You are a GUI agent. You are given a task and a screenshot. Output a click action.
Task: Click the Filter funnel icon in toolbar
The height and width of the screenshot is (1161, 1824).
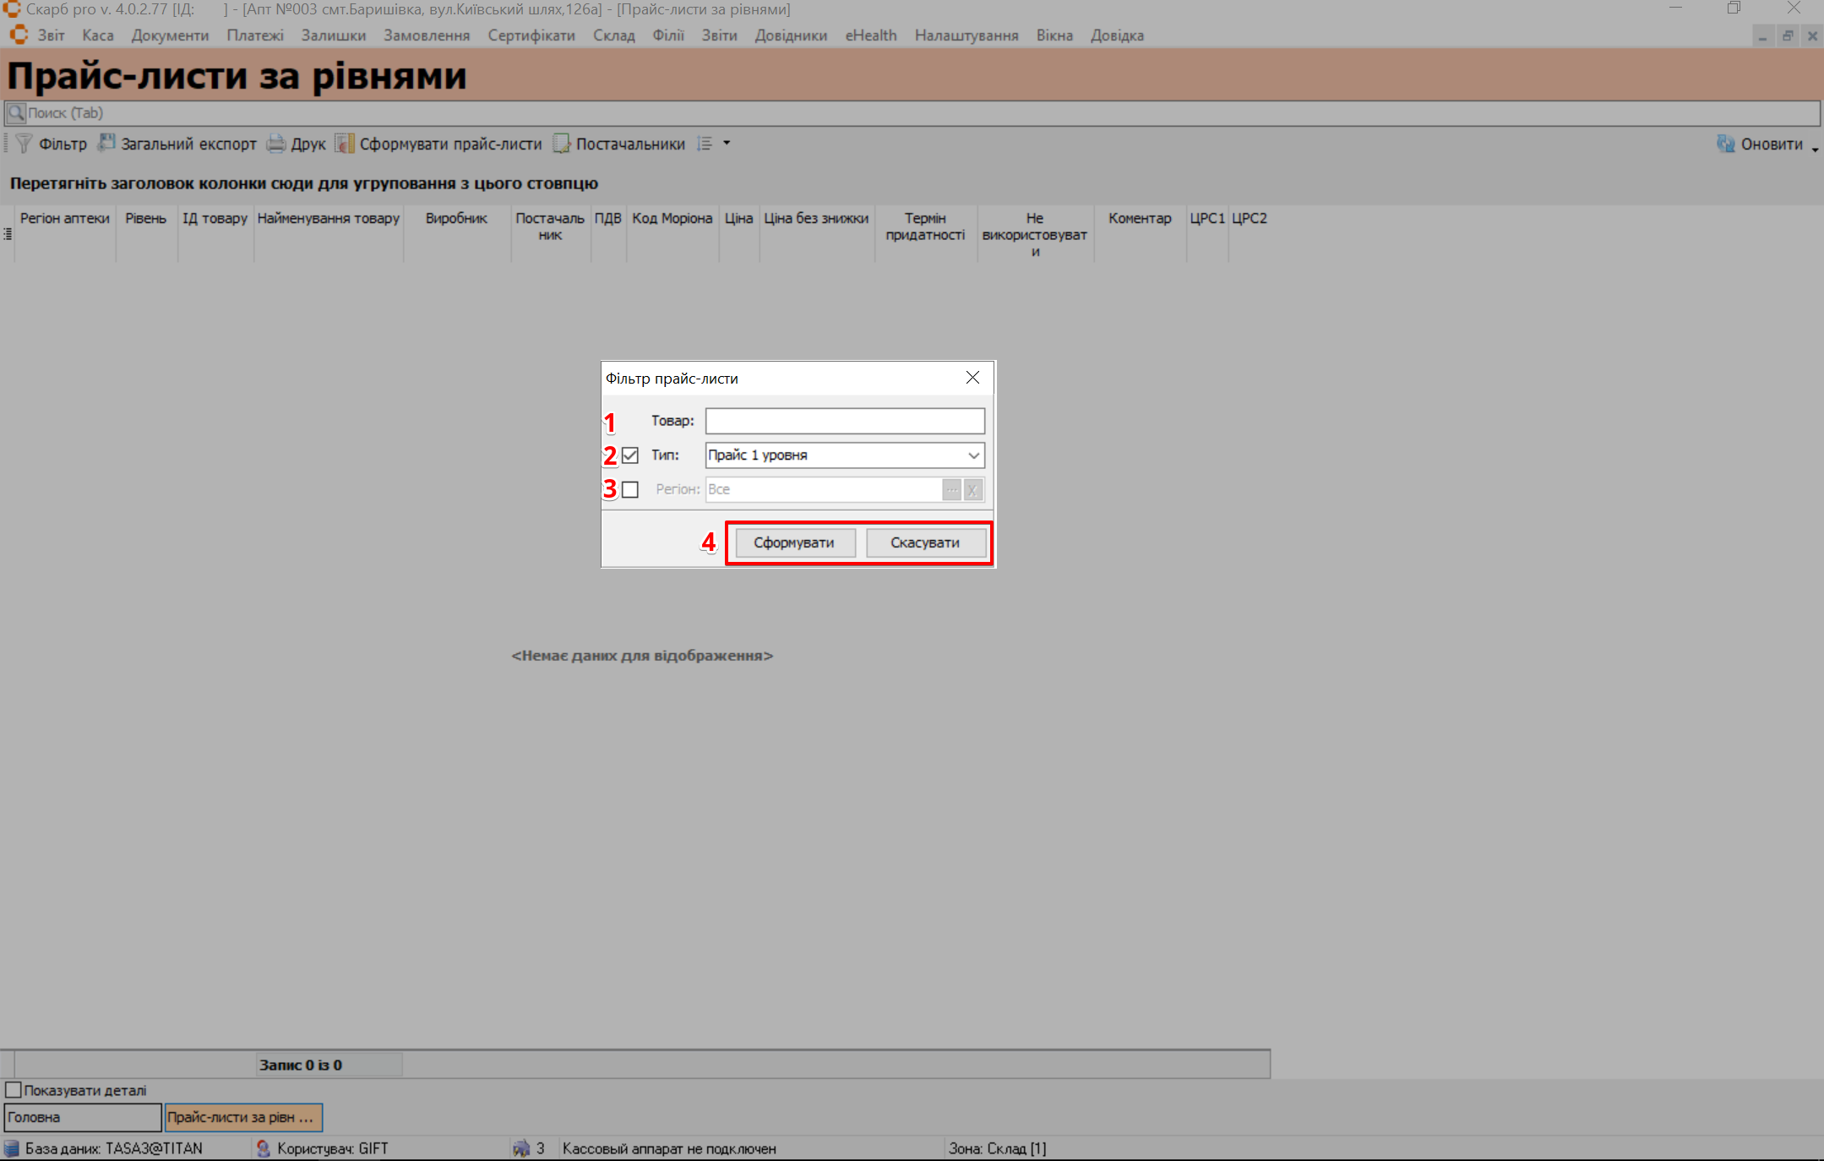24,144
